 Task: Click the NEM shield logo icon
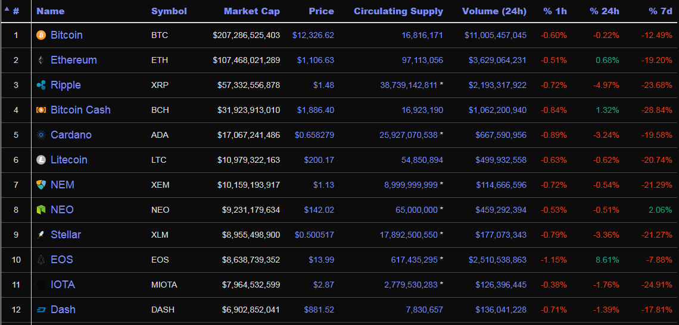click(41, 185)
